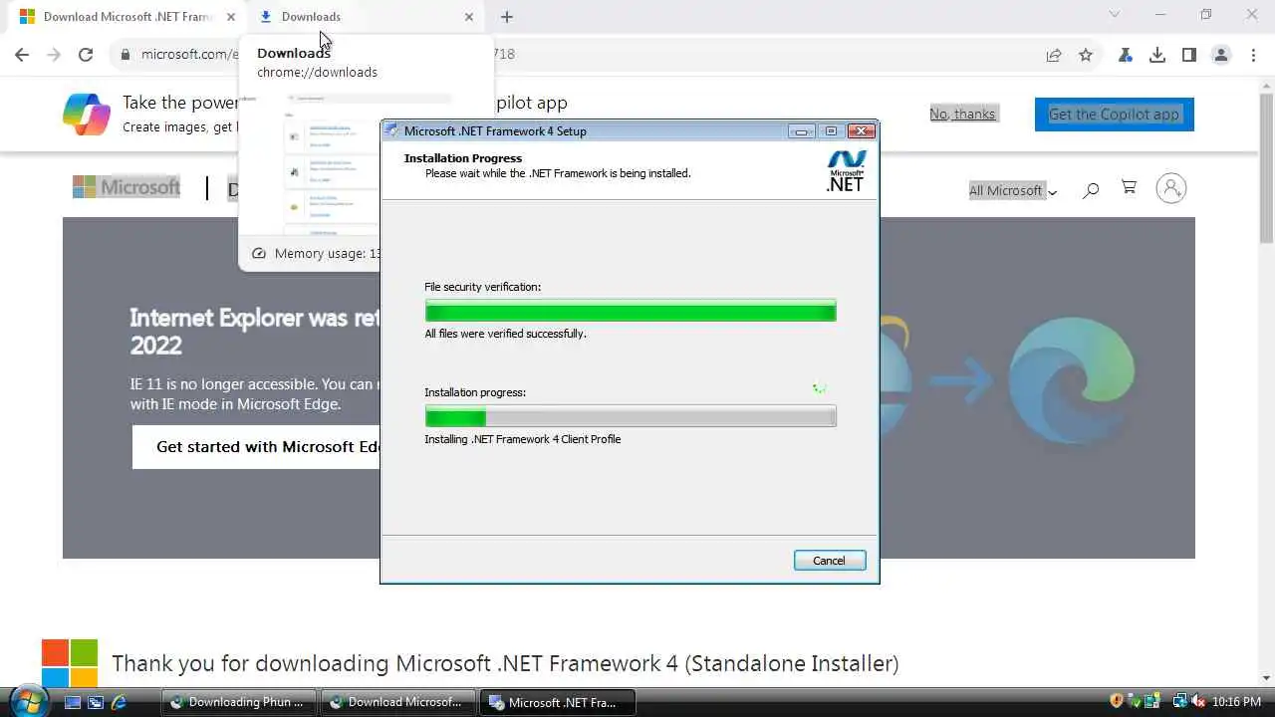Click the Chrome back arrow

click(x=22, y=55)
